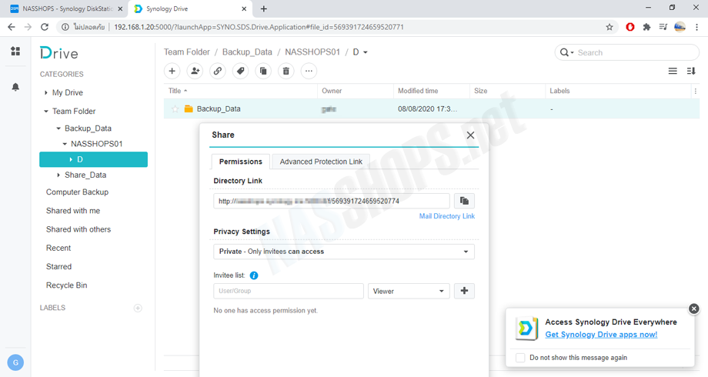The height and width of the screenshot is (377, 708).
Task: Click Mail Directory Link
Action: pyautogui.click(x=447, y=216)
